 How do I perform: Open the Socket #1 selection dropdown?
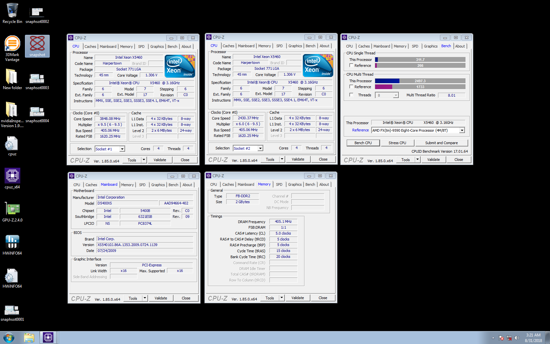point(122,149)
